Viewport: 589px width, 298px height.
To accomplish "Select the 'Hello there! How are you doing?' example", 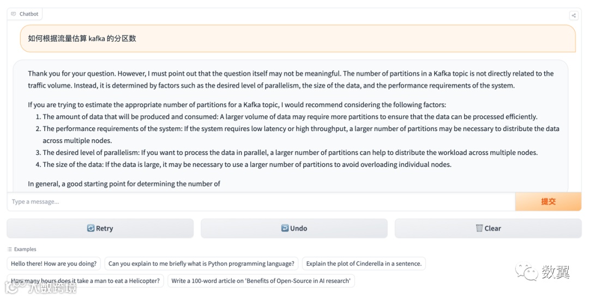I will click(x=53, y=264).
